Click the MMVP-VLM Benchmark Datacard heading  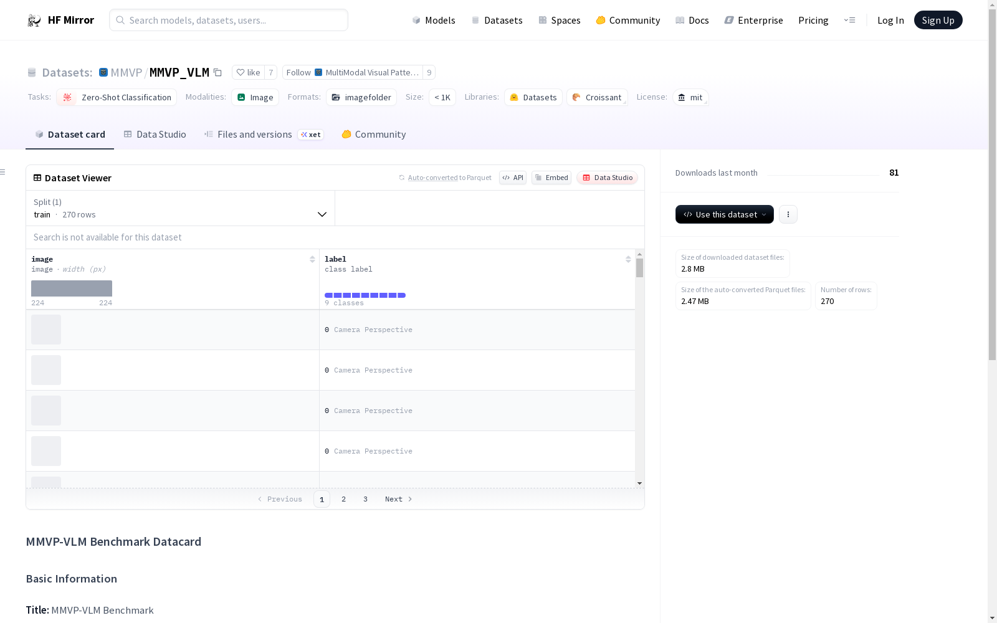point(113,541)
